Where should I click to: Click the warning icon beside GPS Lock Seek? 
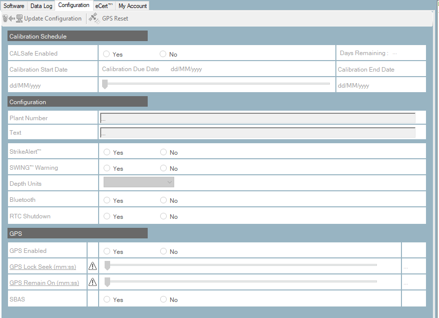click(x=93, y=266)
